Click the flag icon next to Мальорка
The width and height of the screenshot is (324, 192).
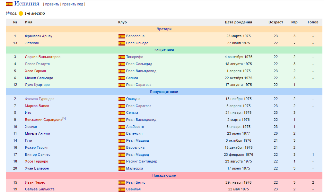coord(121,169)
